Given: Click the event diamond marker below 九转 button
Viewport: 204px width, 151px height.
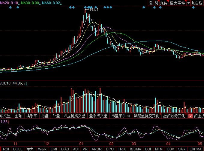Looking at the screenshot, I should point(160,7).
